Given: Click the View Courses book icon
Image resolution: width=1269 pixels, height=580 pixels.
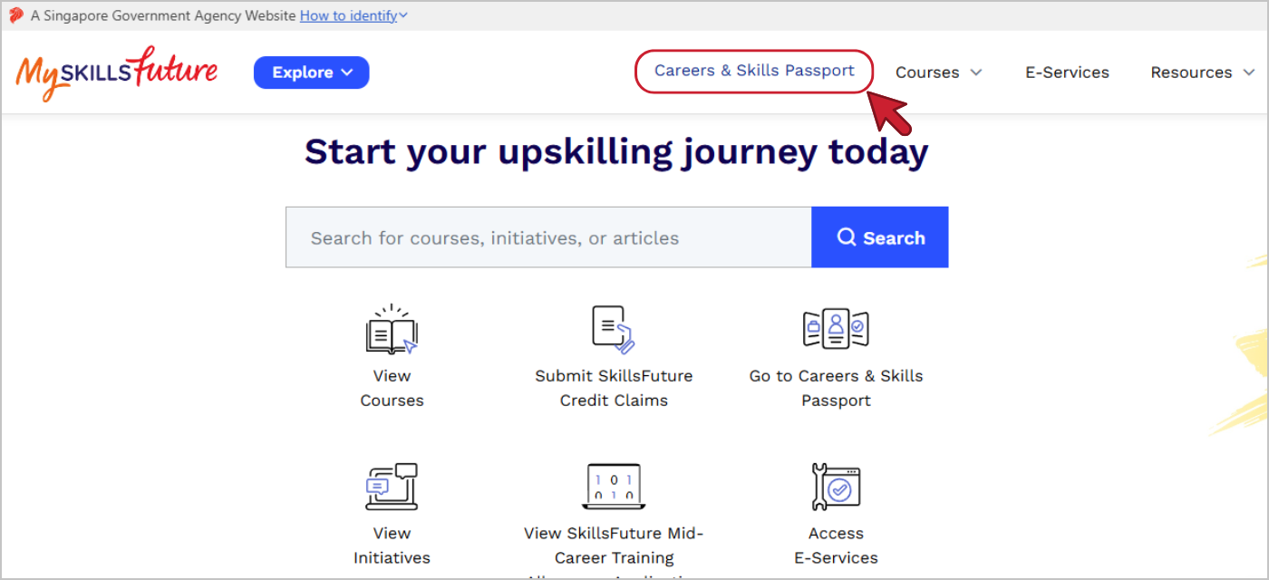Looking at the screenshot, I should [392, 330].
